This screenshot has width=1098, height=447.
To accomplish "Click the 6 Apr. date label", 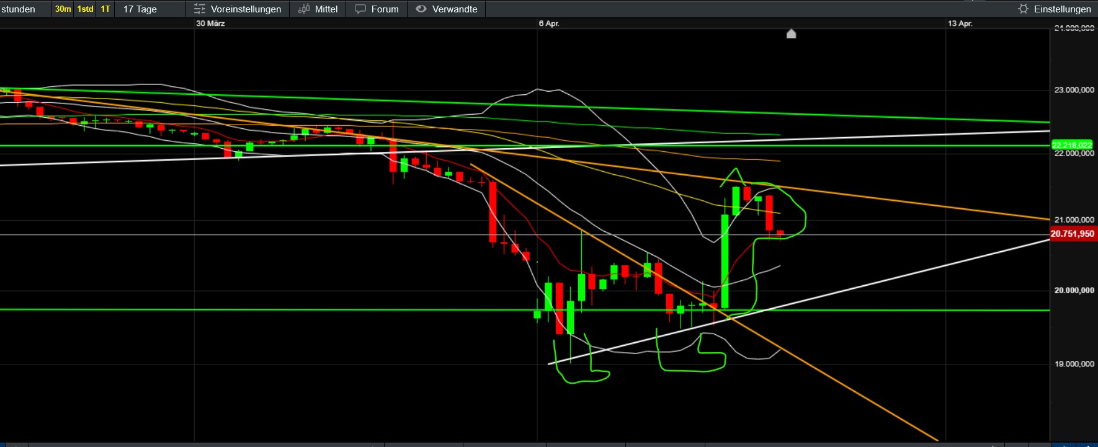I will point(549,24).
